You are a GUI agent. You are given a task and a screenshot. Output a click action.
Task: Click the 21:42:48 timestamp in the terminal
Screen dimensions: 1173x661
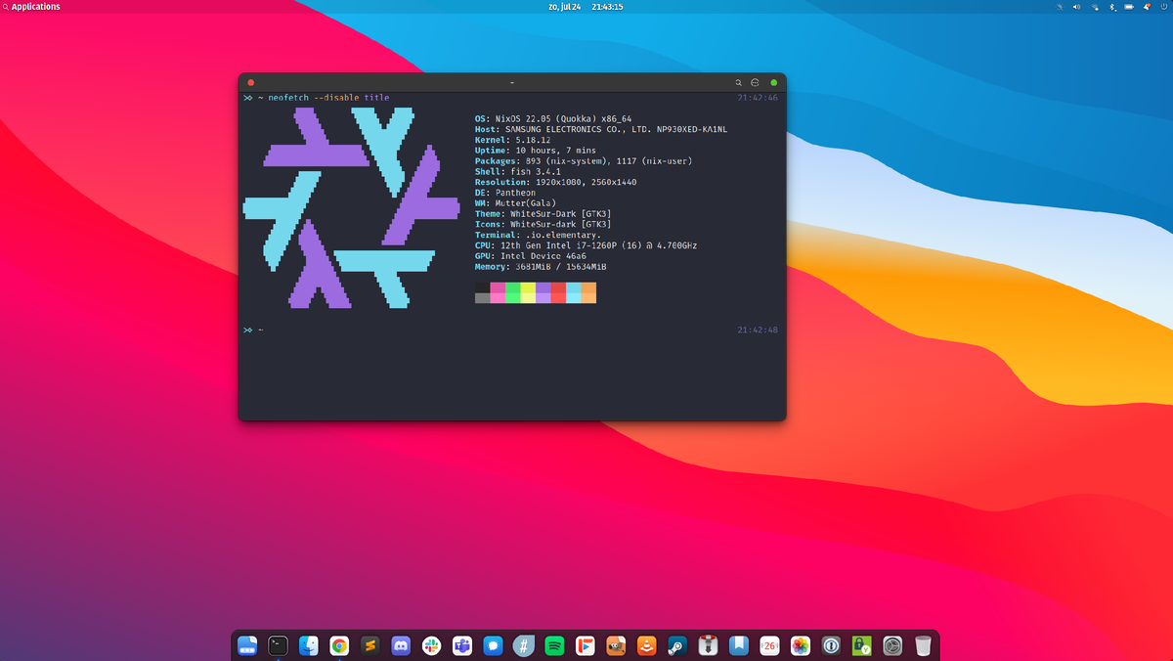click(x=758, y=330)
